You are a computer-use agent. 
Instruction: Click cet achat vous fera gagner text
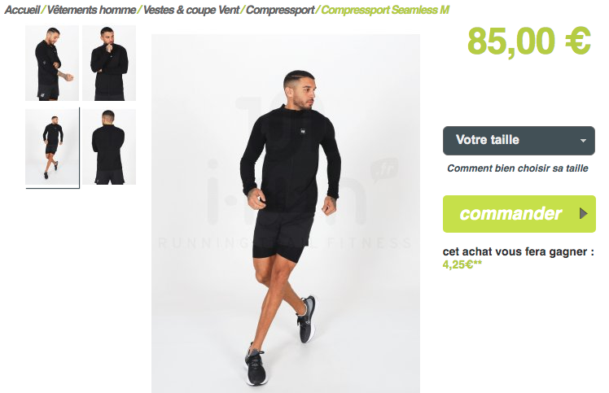click(518, 251)
